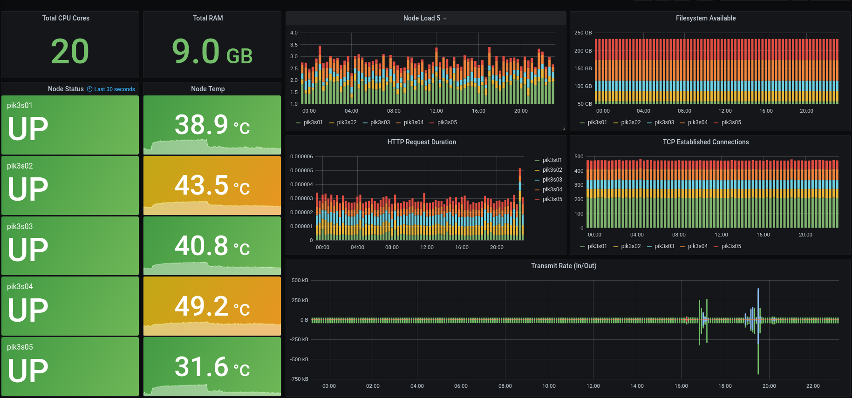852x398 pixels.
Task: Click the pik3s01 UP status tile
Action: pos(70,125)
